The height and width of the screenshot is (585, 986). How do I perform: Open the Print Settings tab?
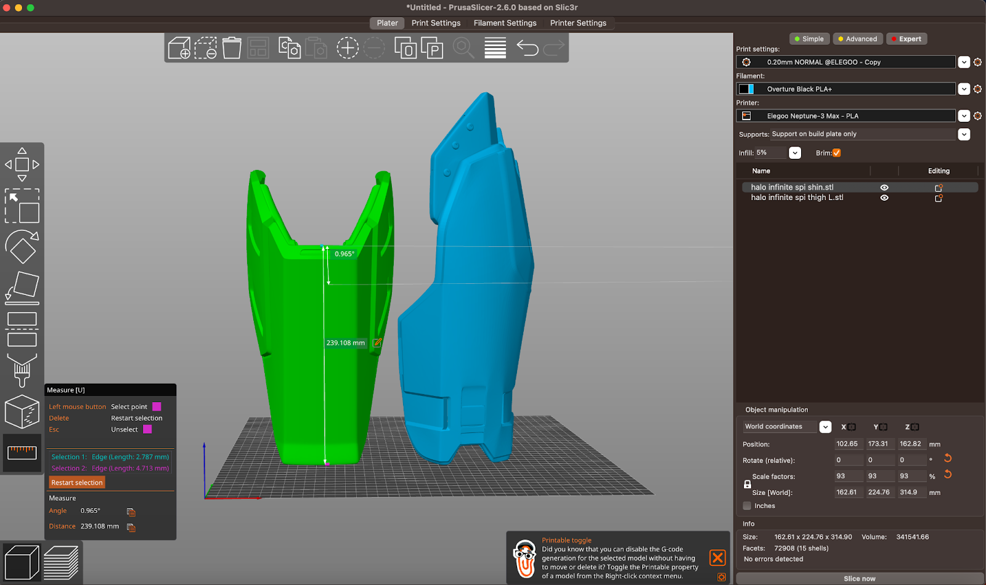436,23
